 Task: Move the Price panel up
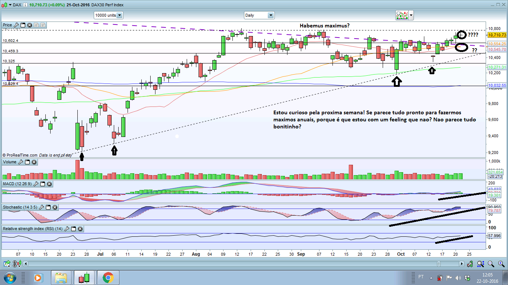click(x=43, y=25)
